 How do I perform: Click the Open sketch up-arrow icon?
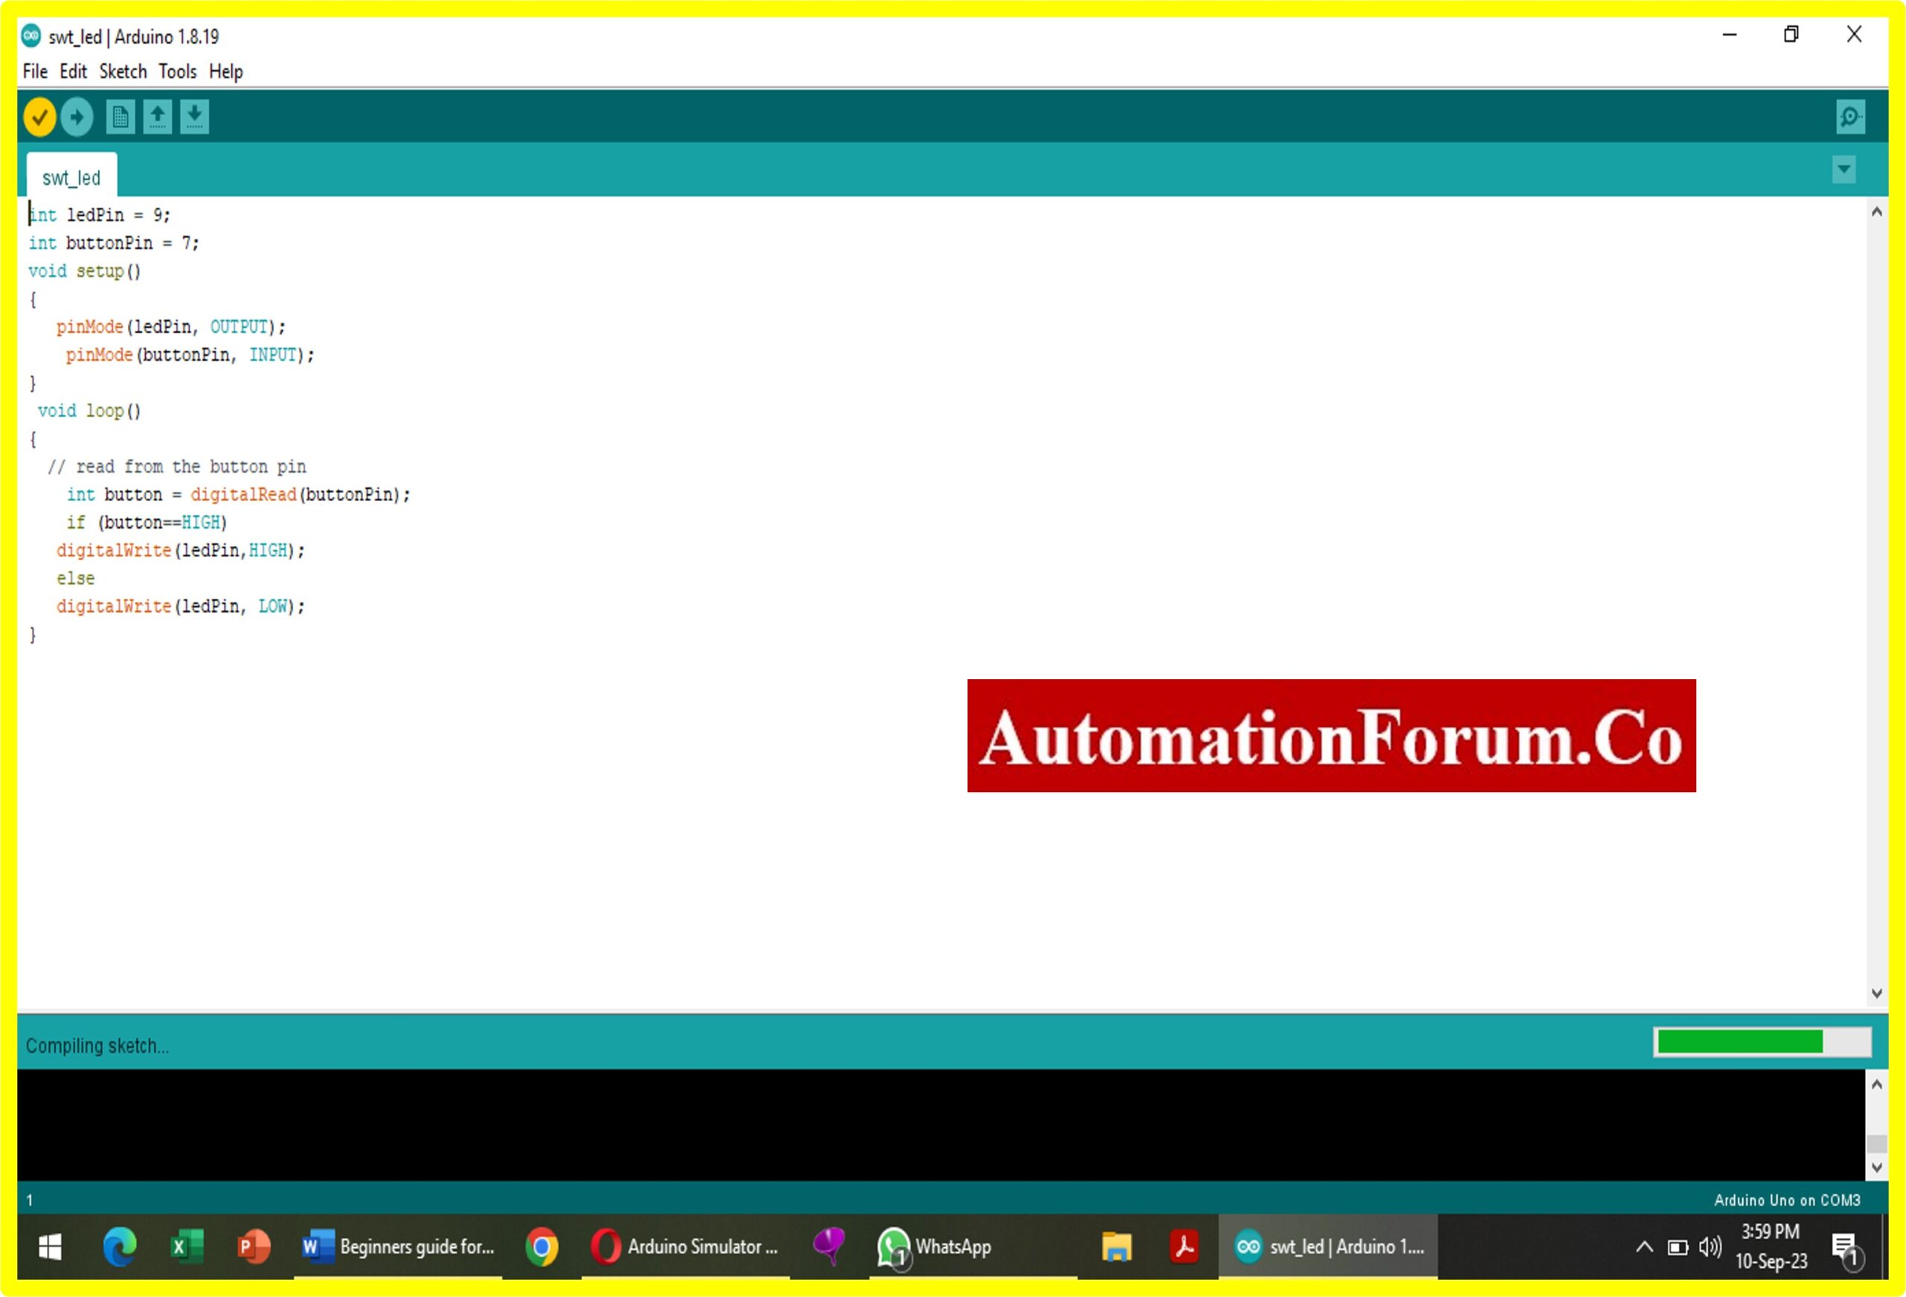point(157,116)
